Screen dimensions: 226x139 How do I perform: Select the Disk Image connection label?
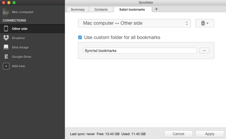20,48
